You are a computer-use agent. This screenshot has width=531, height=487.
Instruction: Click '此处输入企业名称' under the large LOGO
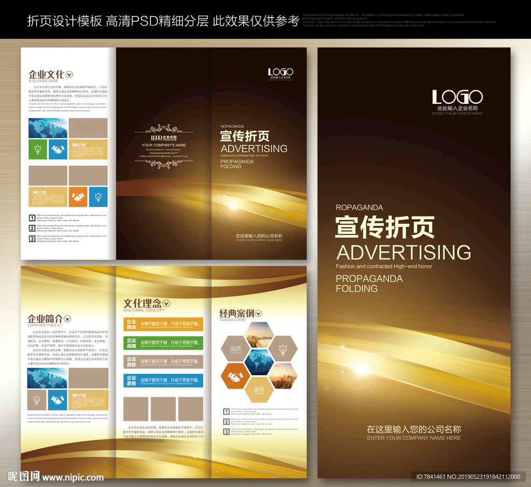[457, 108]
